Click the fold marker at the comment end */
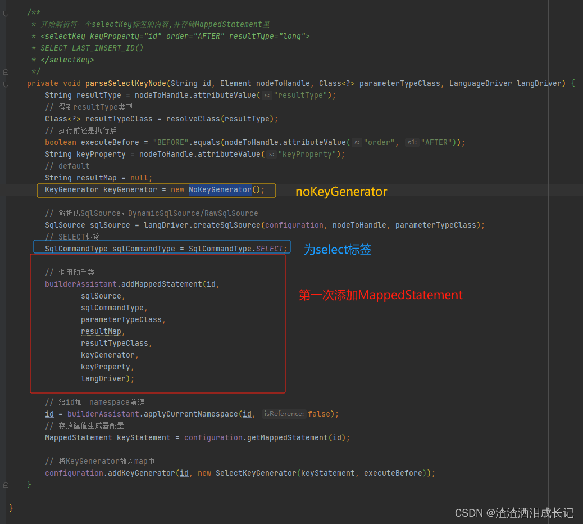This screenshot has width=583, height=524. click(x=6, y=71)
